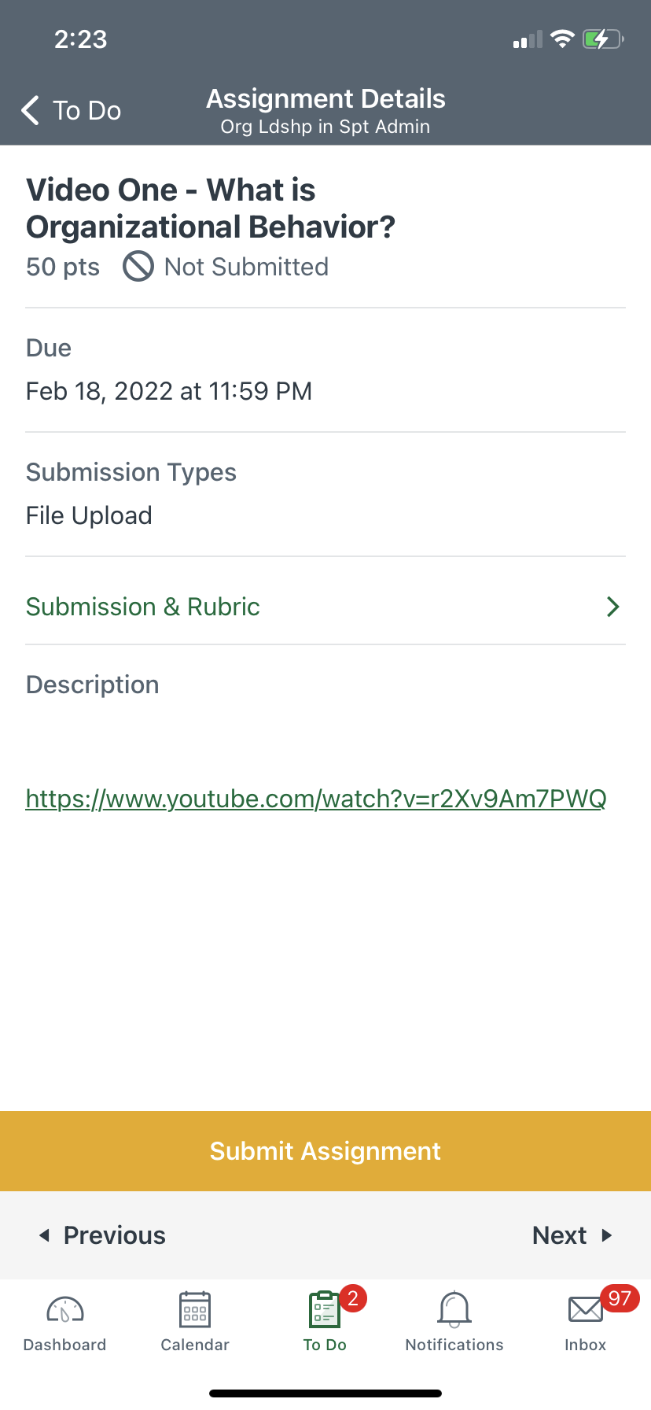651x1410 pixels.
Task: Tap the battery charging status icon
Action: click(x=602, y=39)
